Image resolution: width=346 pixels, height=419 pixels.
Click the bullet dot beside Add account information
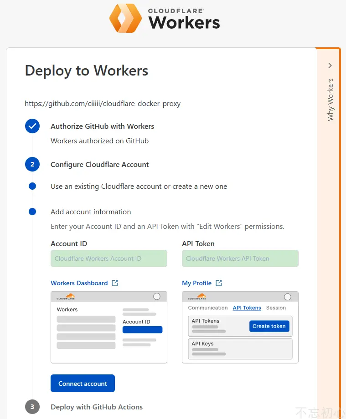(x=32, y=212)
